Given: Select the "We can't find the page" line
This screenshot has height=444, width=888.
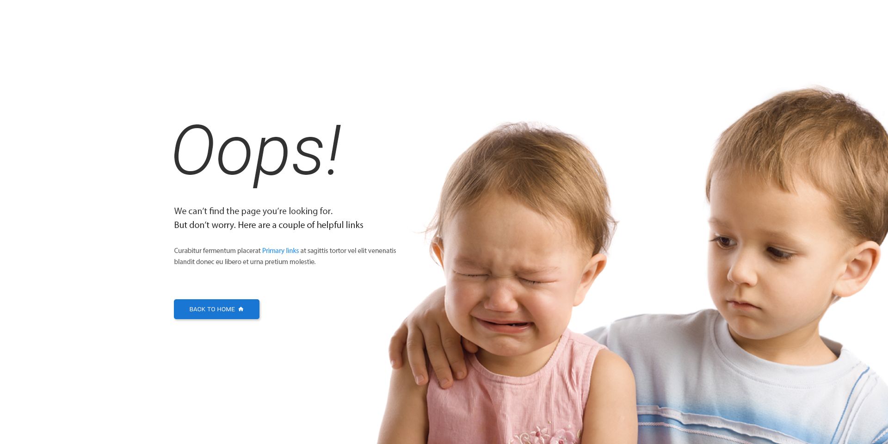Looking at the screenshot, I should pos(253,211).
